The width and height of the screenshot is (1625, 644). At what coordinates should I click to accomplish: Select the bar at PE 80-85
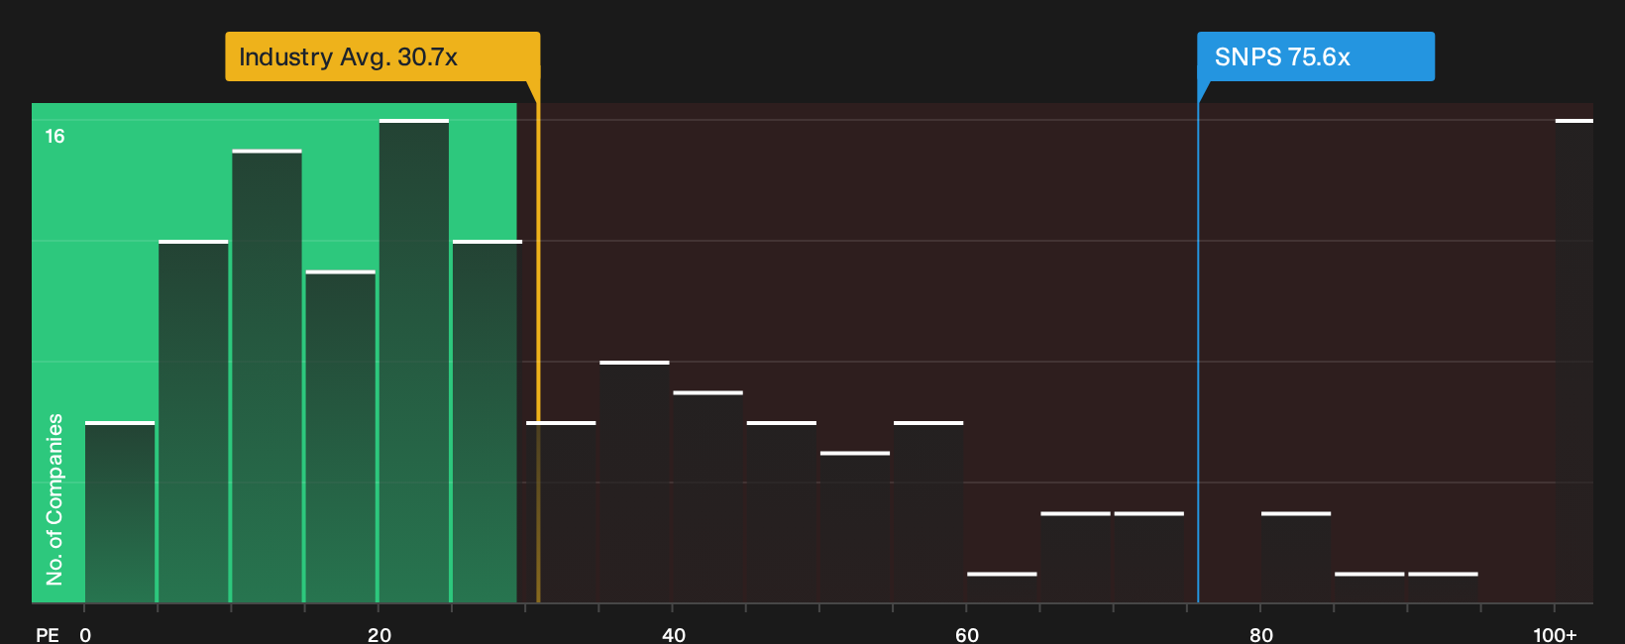click(x=1296, y=557)
